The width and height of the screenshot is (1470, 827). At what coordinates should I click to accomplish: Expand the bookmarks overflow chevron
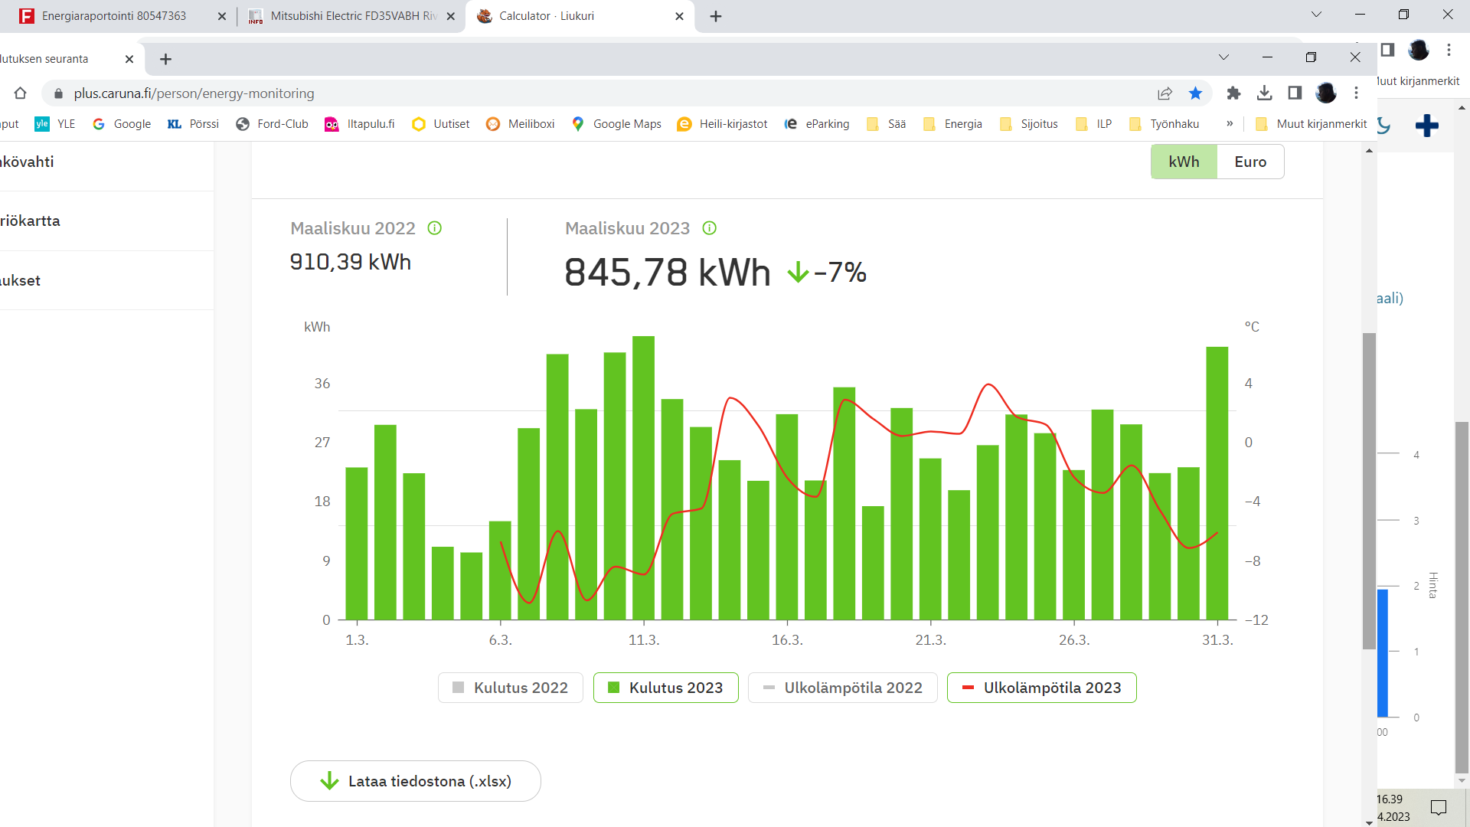pyautogui.click(x=1230, y=124)
